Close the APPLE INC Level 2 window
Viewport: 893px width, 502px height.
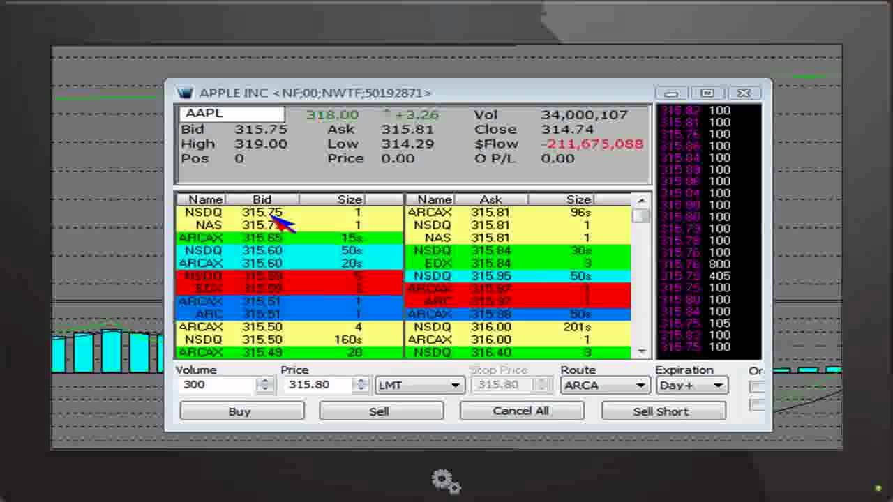click(x=744, y=93)
